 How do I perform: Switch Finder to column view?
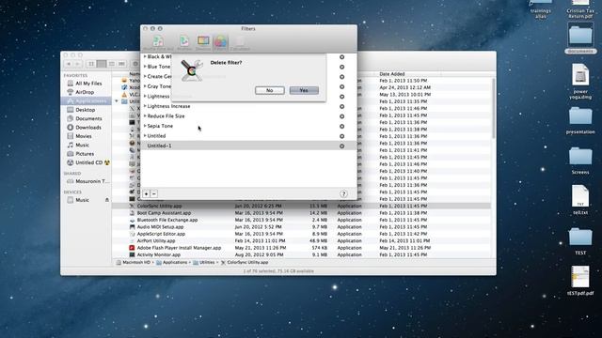point(112,64)
